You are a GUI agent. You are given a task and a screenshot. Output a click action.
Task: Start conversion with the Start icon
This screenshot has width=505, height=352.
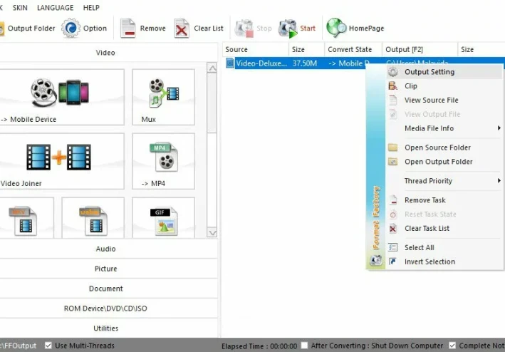point(288,29)
